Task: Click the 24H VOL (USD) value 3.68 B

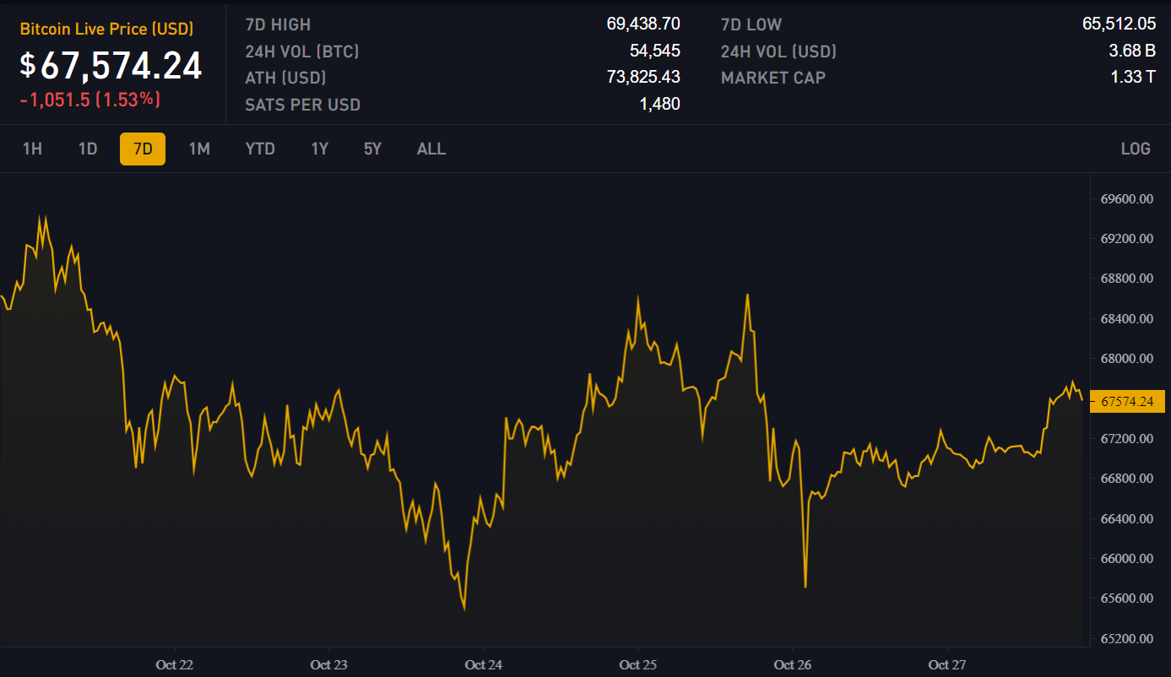Action: point(1131,51)
